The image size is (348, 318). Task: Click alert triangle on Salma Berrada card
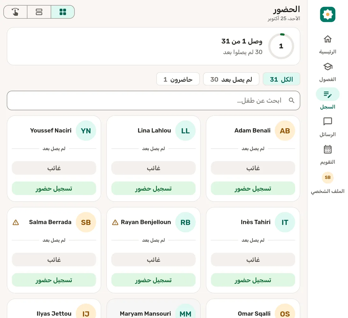click(16, 222)
